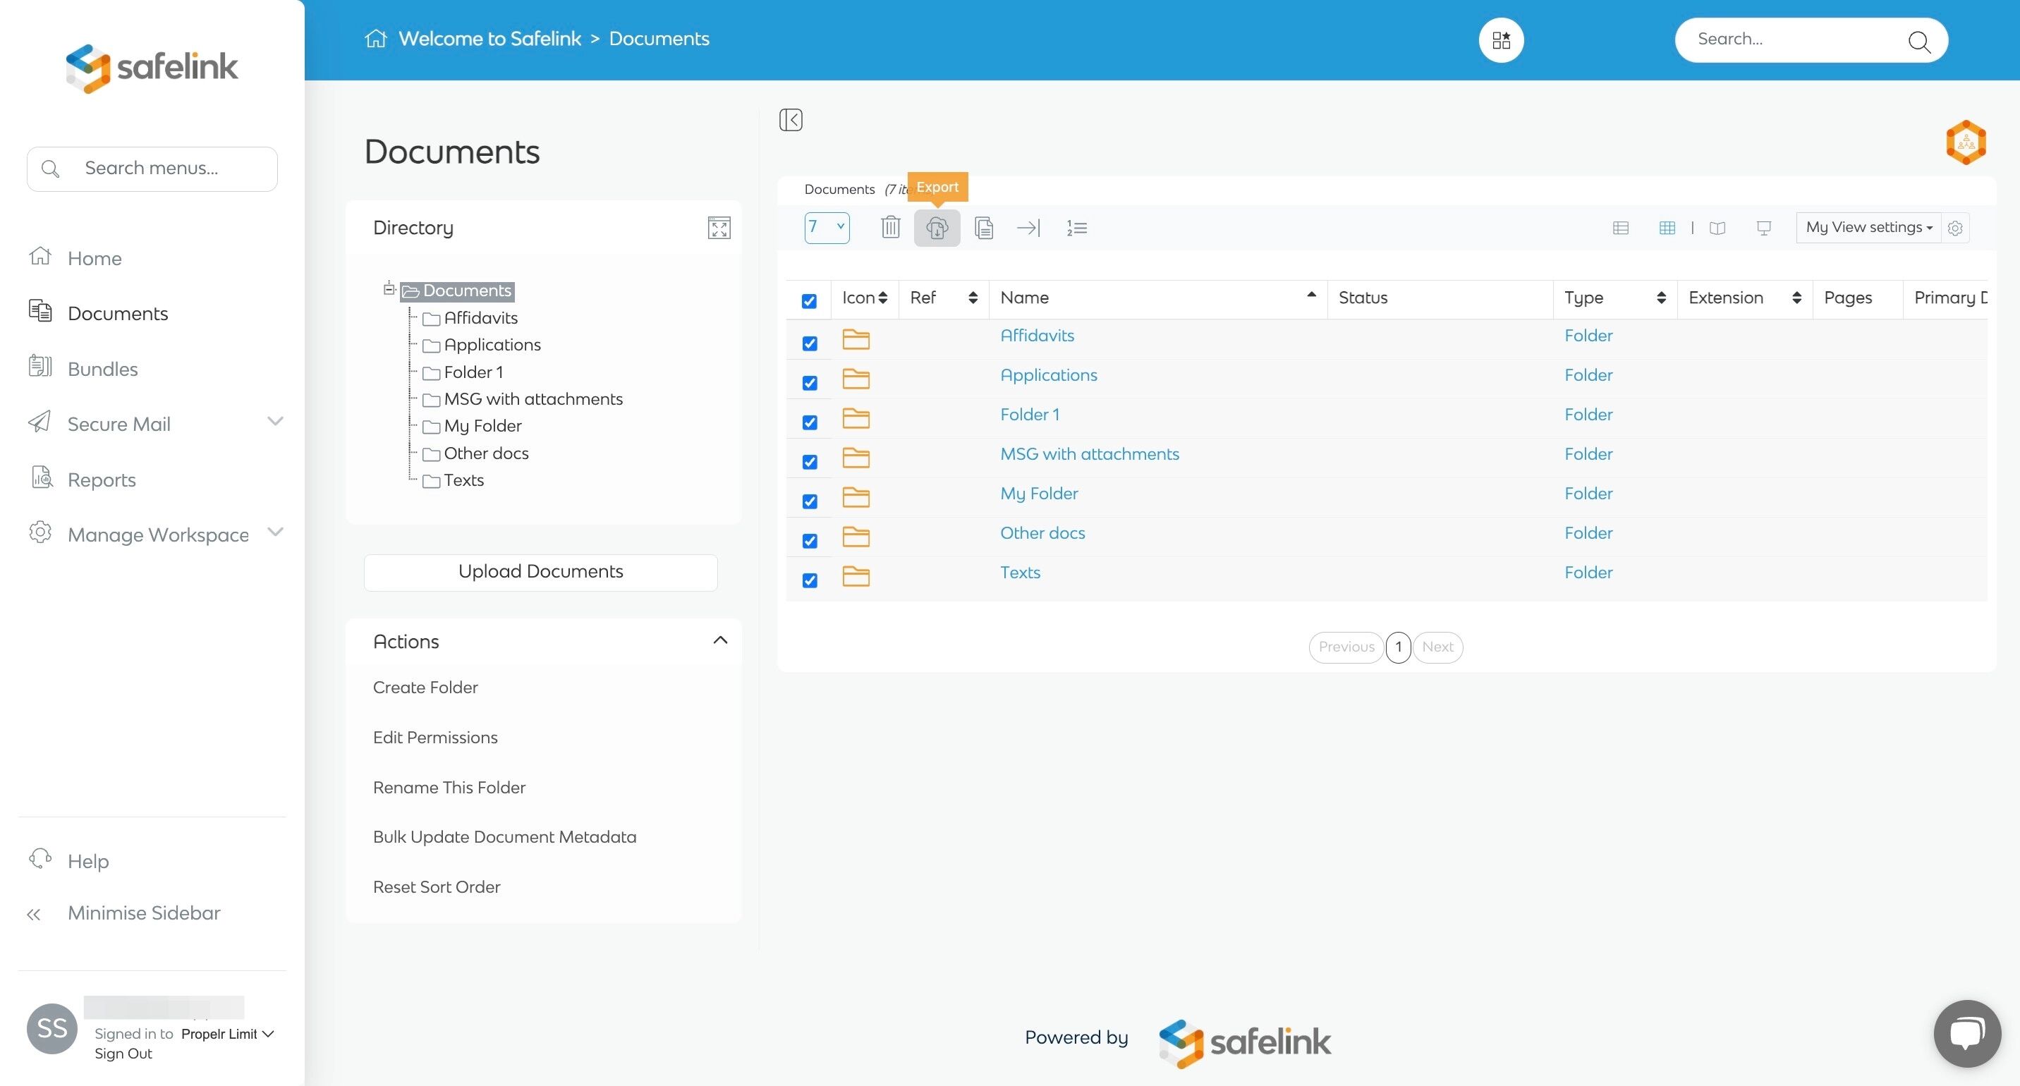2020x1086 pixels.
Task: Uncheck the select-all header checkbox
Action: (x=809, y=301)
